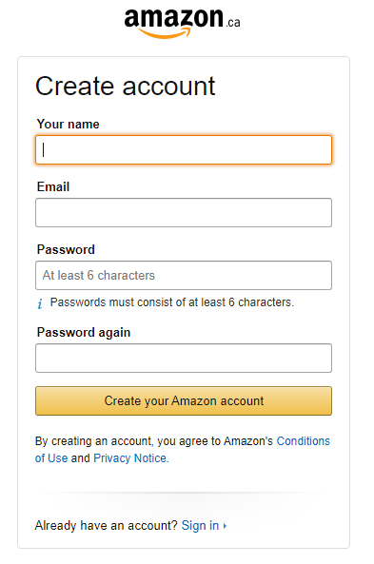Focus the Your name input field

click(184, 149)
